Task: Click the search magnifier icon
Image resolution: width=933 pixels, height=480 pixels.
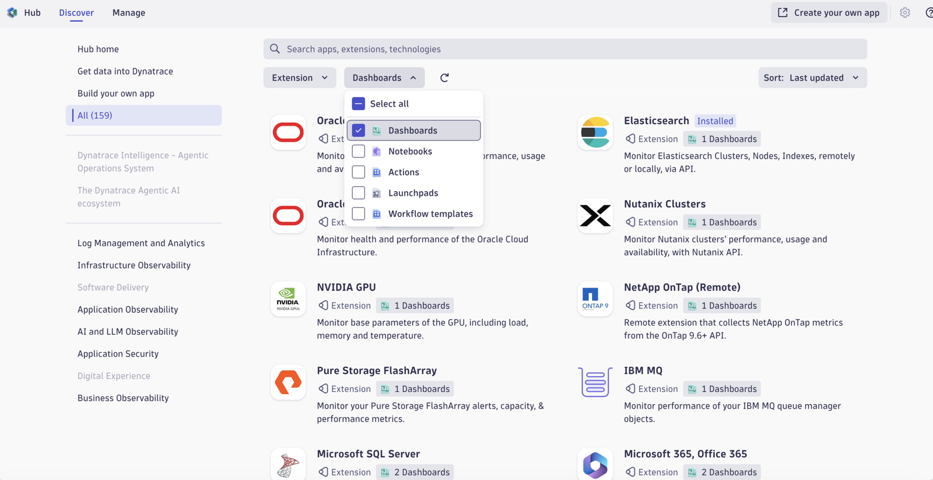Action: click(275, 49)
